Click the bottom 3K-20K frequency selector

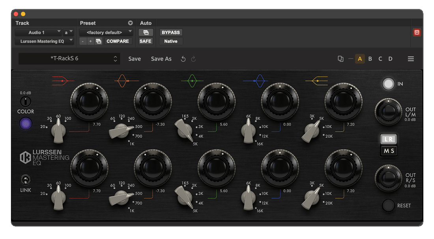(311, 198)
